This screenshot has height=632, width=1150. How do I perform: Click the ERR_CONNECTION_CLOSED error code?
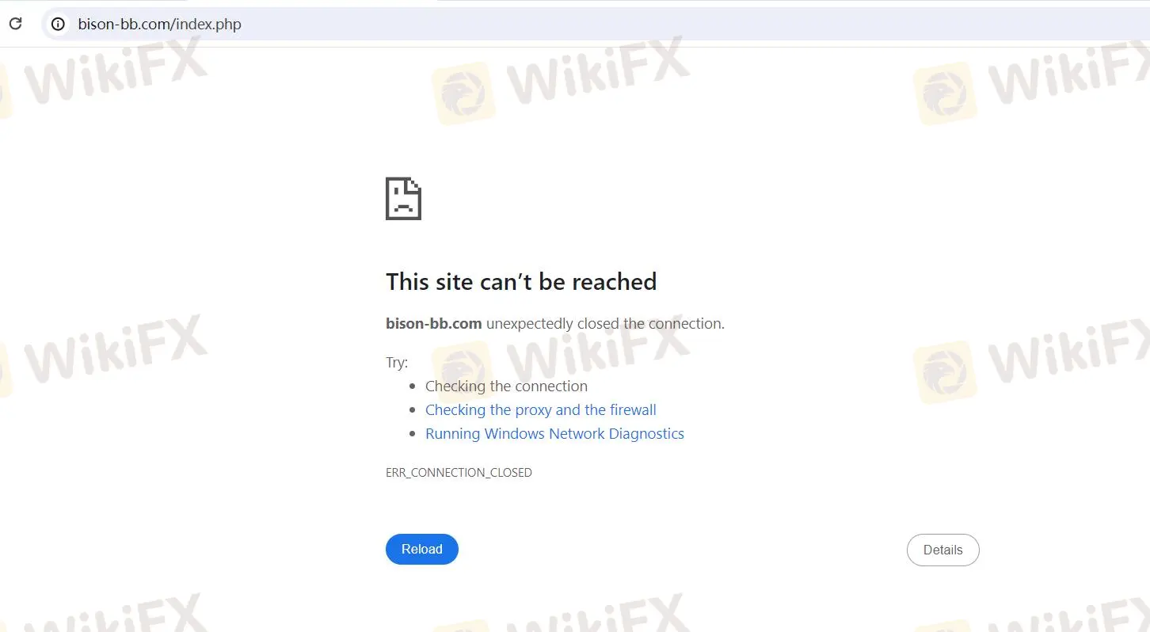tap(459, 473)
